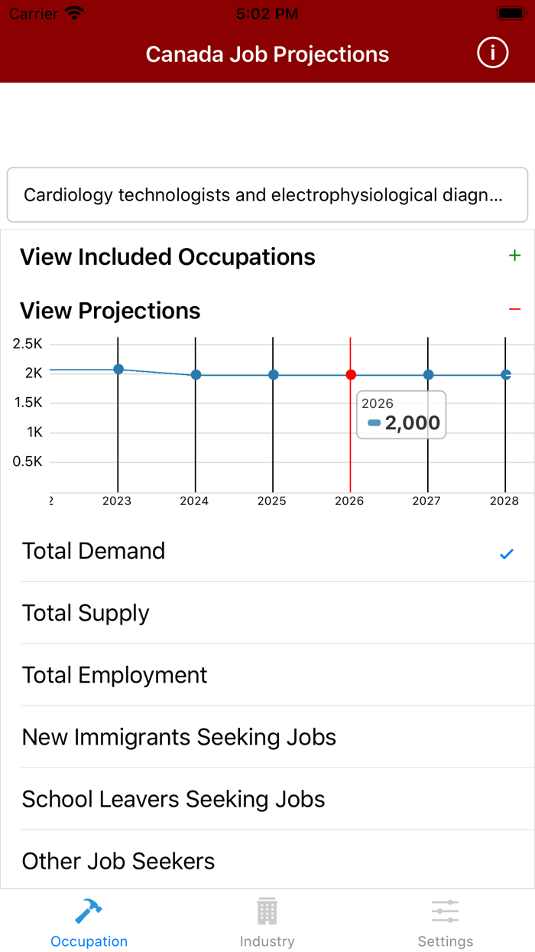The image size is (535, 952).
Task: Tap the 2026 value tooltip showing 2,000
Action: pyautogui.click(x=401, y=415)
